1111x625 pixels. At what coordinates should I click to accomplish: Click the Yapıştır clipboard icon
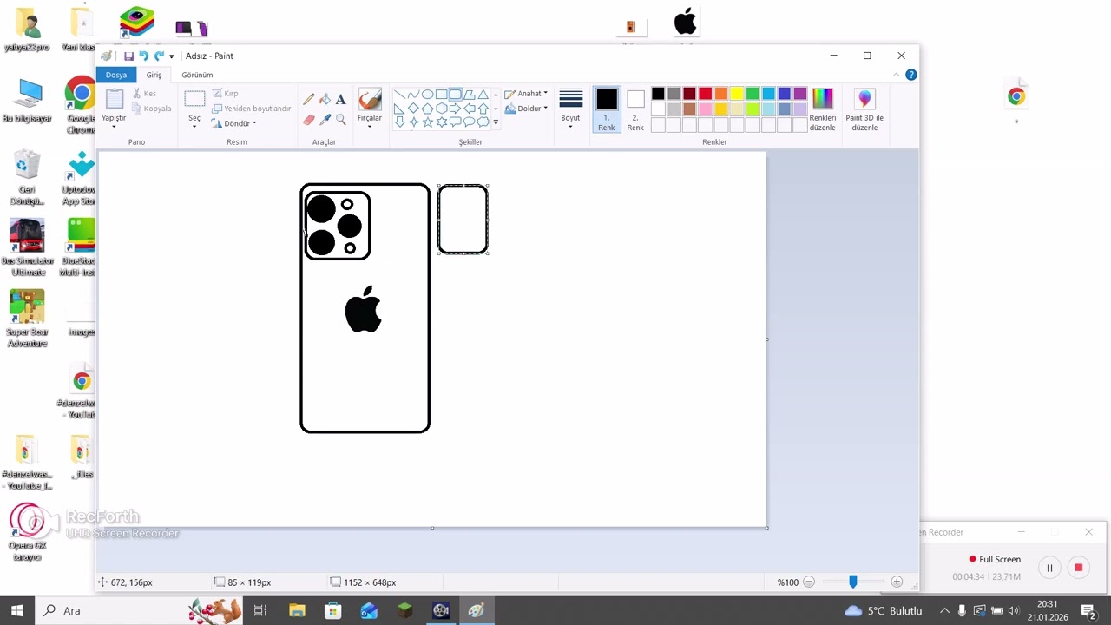(x=114, y=99)
